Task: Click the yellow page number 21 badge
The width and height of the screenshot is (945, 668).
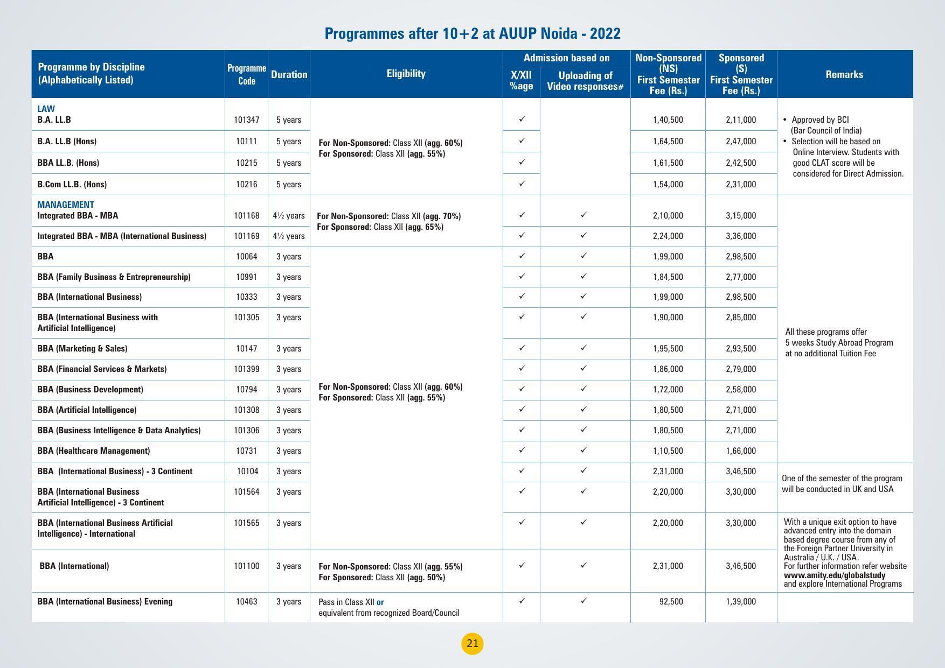Action: 472,643
